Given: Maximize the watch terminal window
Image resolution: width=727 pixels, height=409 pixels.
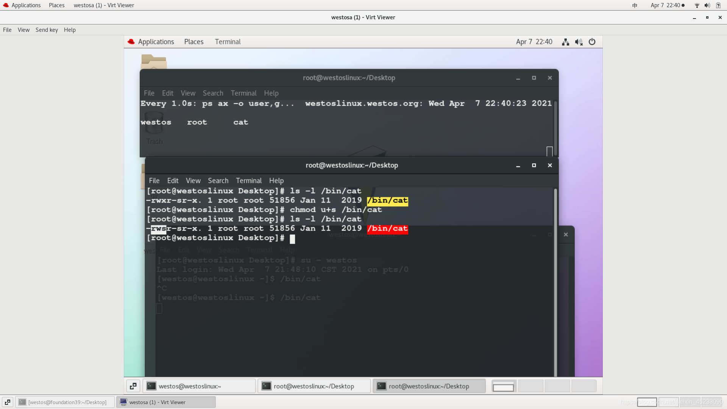Looking at the screenshot, I should tap(534, 78).
